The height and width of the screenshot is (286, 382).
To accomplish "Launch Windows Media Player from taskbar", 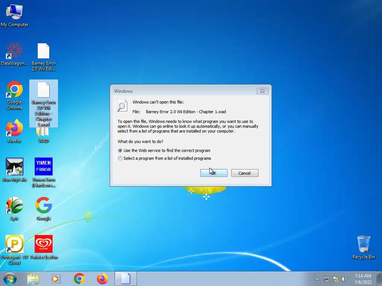I will click(56, 279).
